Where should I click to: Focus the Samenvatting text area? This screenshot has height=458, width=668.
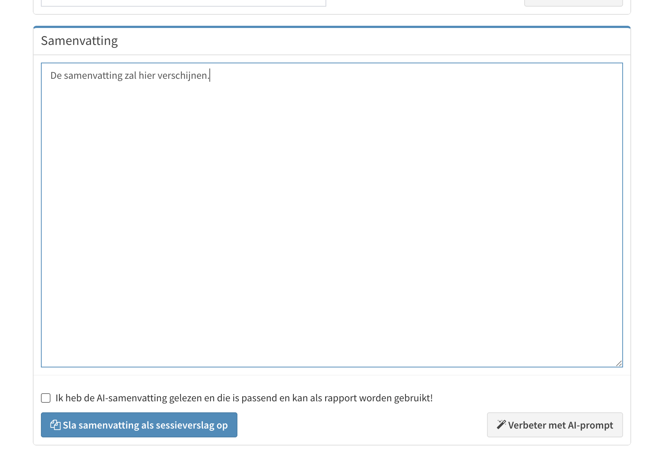pyautogui.click(x=332, y=215)
